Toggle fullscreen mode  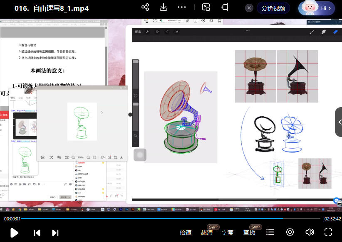click(328, 232)
